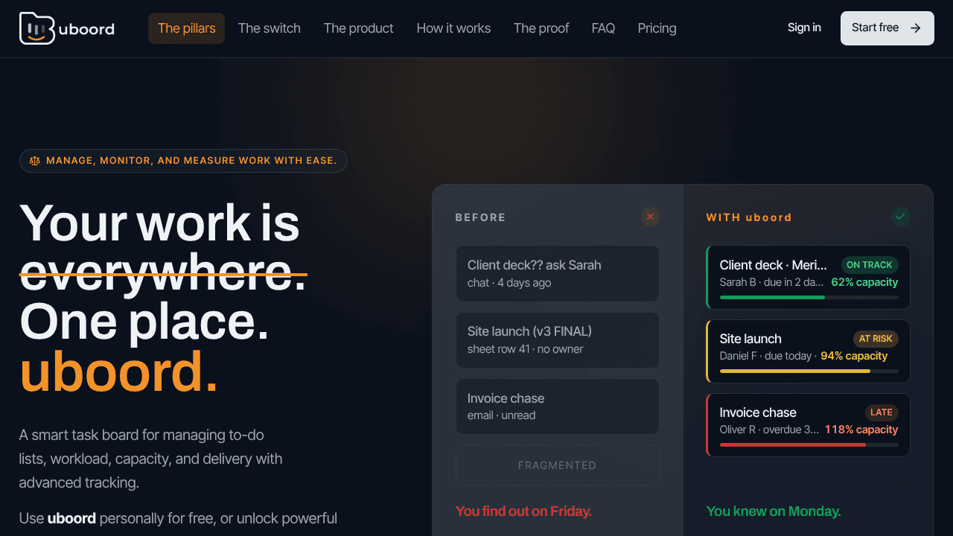
Task: Click the '94% capacity' text
Action: [854, 356]
